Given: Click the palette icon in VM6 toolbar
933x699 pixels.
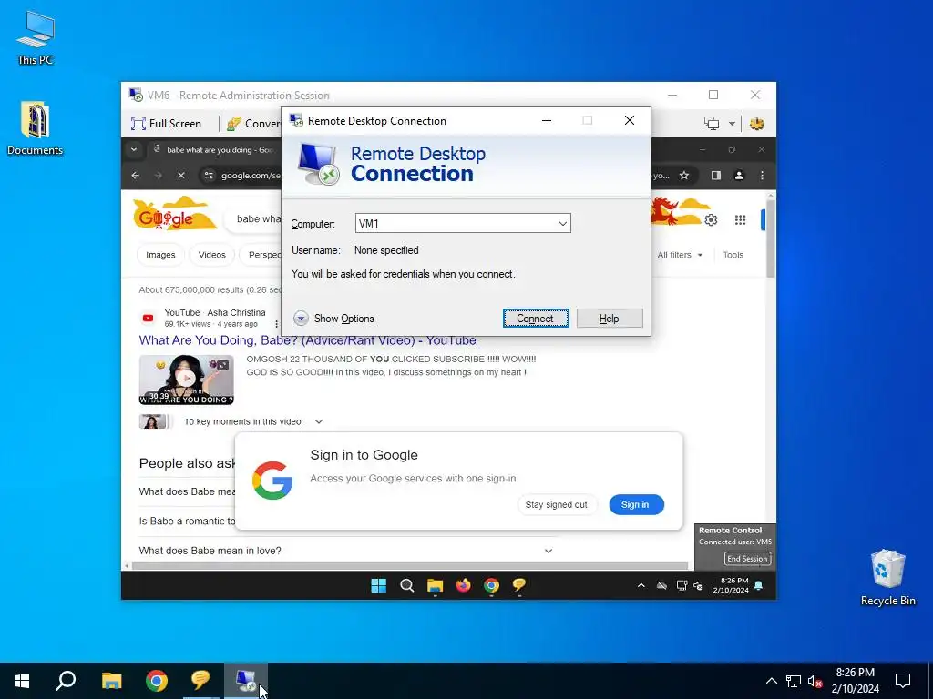Looking at the screenshot, I should (x=757, y=124).
